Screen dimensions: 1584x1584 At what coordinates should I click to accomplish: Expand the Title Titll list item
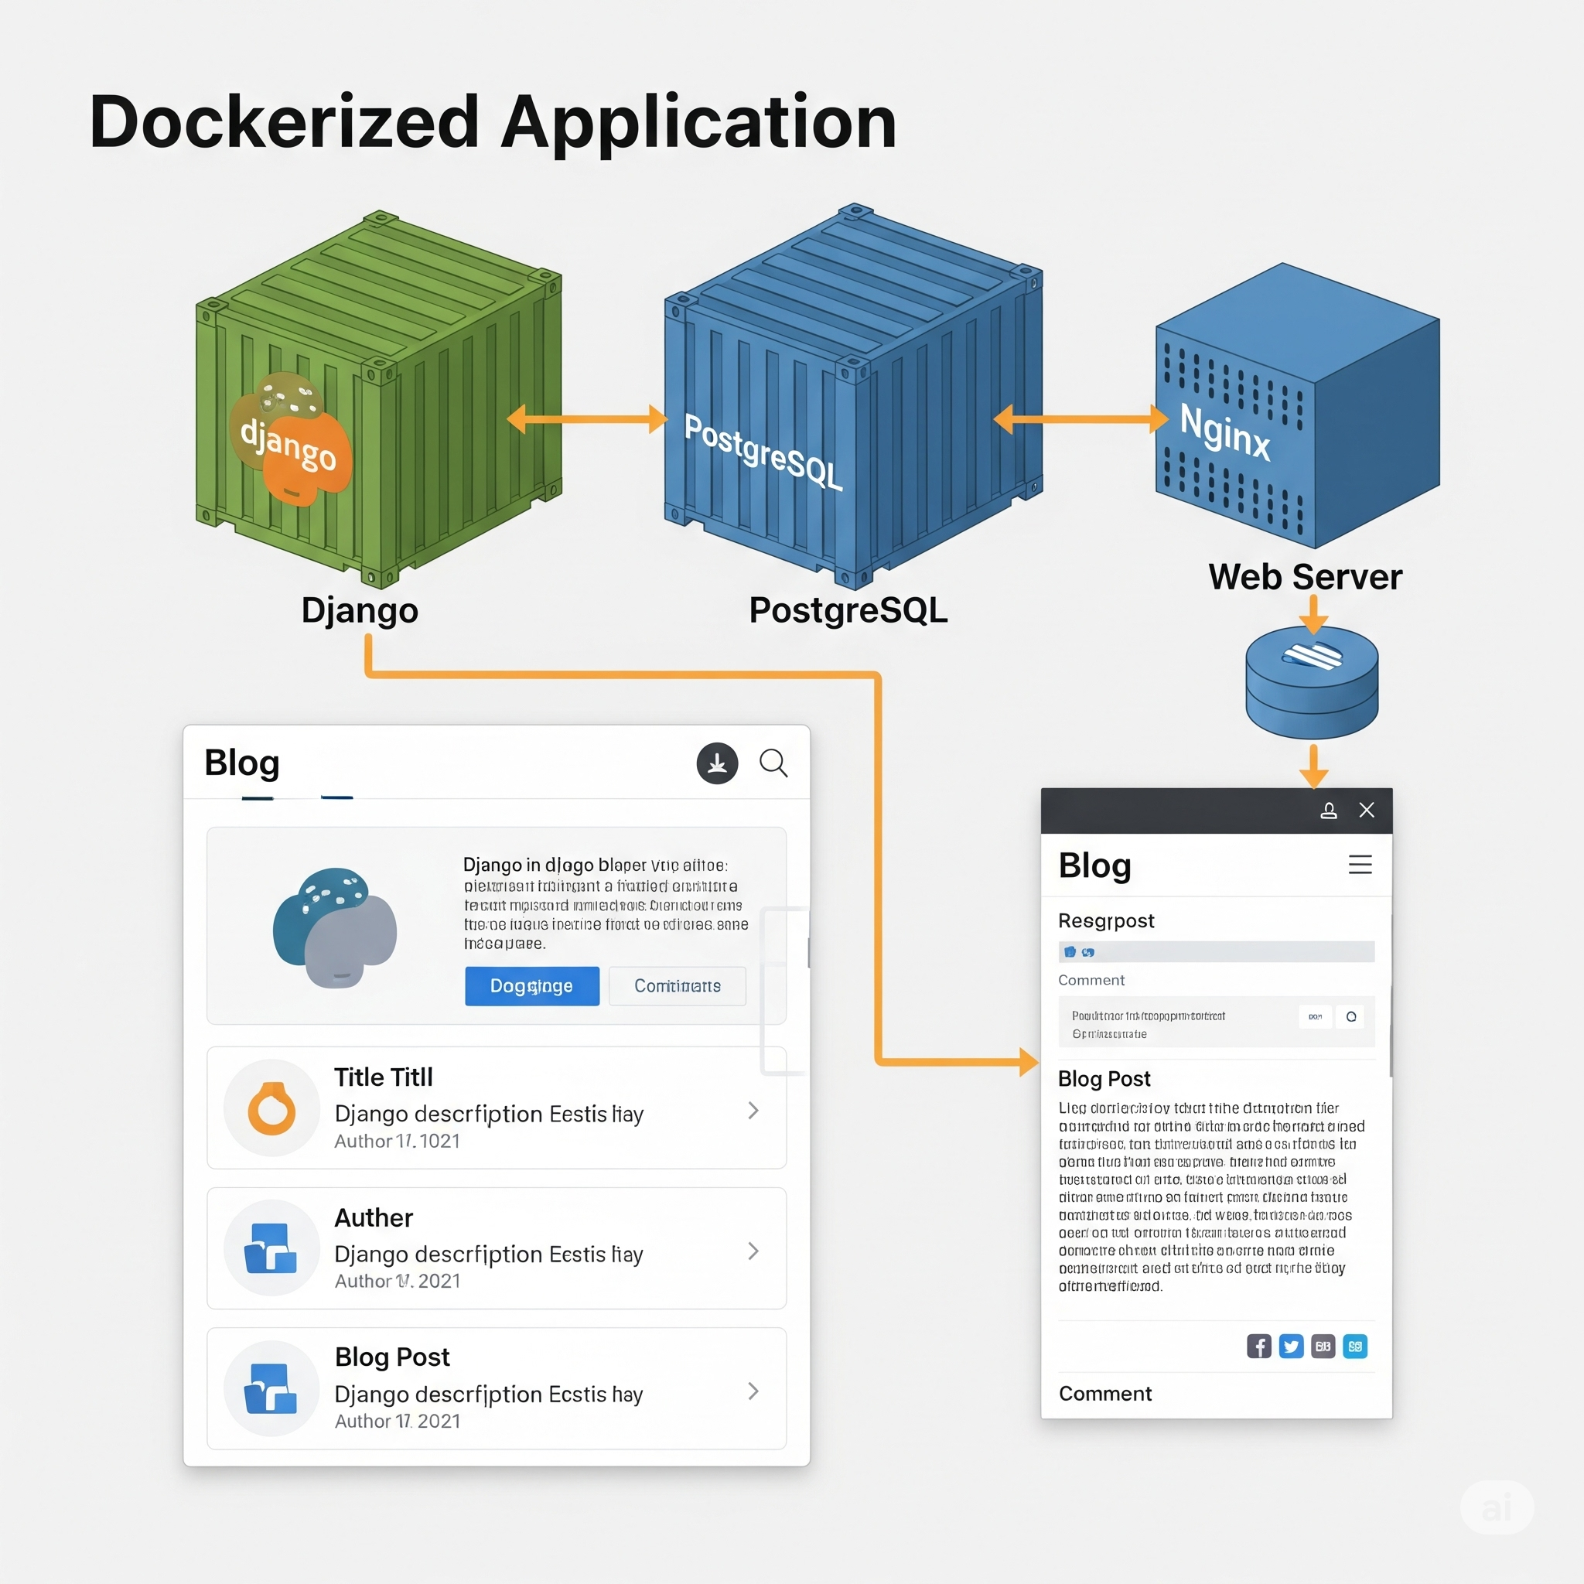pyautogui.click(x=753, y=1110)
